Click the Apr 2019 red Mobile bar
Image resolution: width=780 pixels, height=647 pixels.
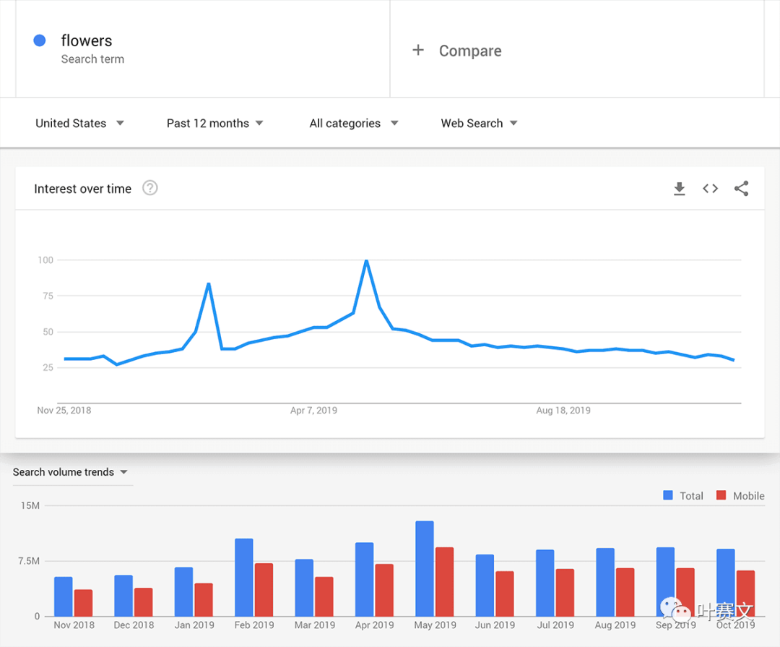coord(384,590)
